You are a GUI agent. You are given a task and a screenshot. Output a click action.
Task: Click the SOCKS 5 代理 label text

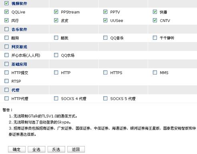coord(123,99)
